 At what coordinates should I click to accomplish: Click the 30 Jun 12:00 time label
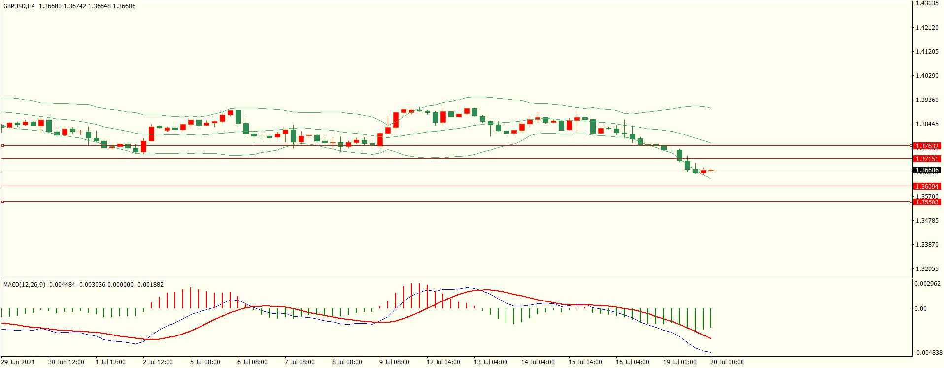(66, 362)
